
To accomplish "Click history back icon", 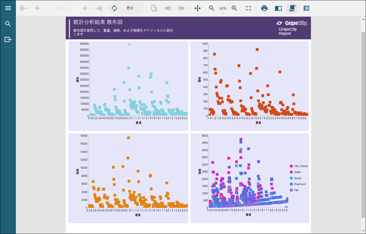I will click(168, 8).
